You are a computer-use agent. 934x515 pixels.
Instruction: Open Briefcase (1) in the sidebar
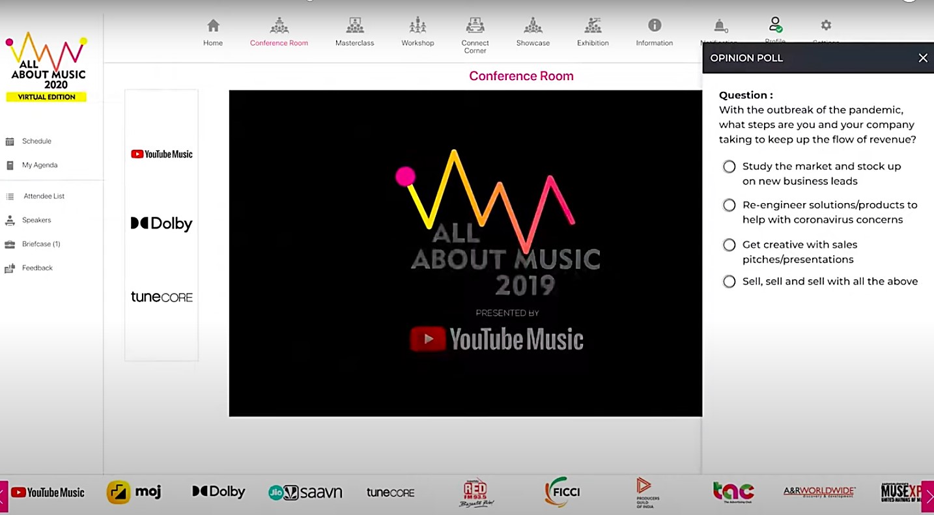point(42,244)
